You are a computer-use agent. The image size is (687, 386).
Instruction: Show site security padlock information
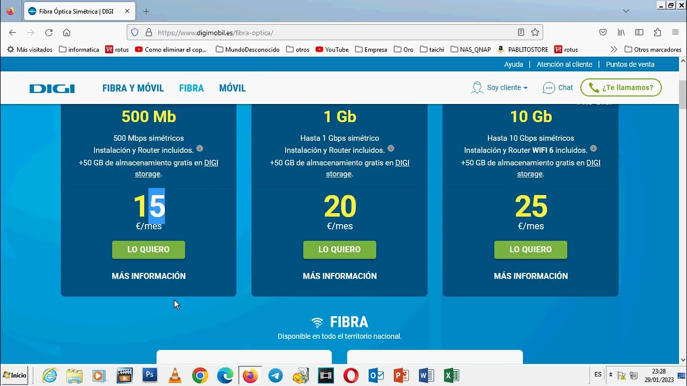click(x=149, y=33)
